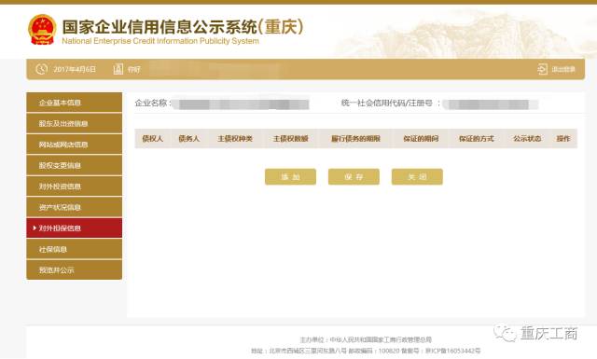Click the 2017年4月6日 date text
The image size is (597, 359).
click(75, 69)
